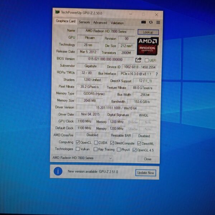Click the Texture Fillrate value 88.0 GTexel/s
Image resolution: width=215 pixels, height=215 pixels.
(x=143, y=88)
